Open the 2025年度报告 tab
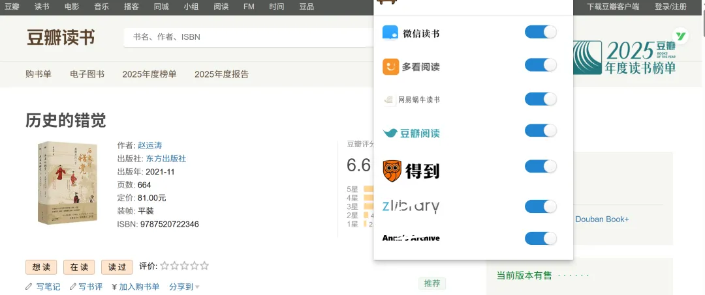Image resolution: width=705 pixels, height=295 pixels. click(x=222, y=74)
